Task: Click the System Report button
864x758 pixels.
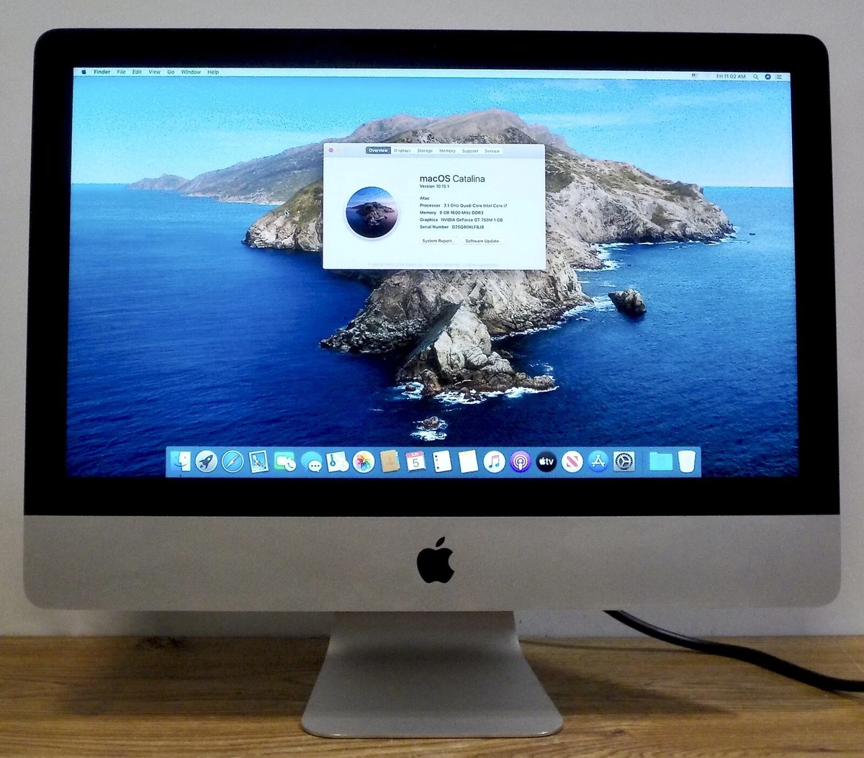Action: coord(438,240)
